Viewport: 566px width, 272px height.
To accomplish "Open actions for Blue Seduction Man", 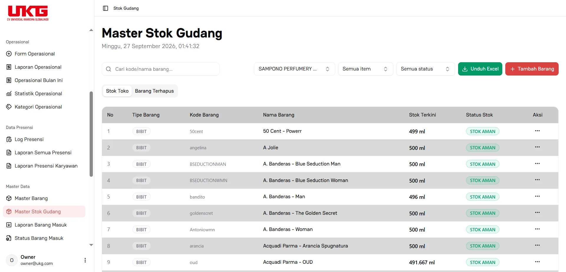I will (537, 163).
